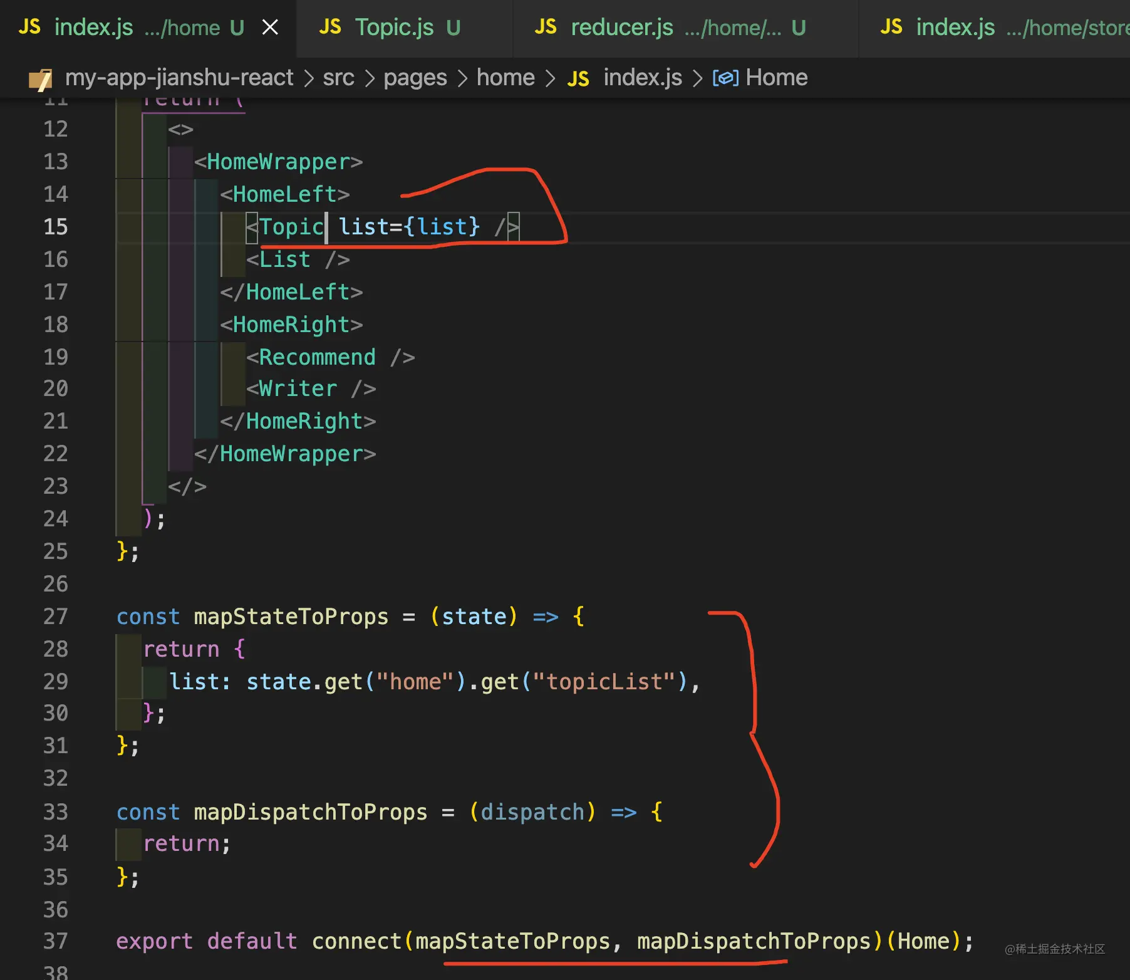
Task: Click the JS icon in the breadcrumb
Action: tap(578, 79)
